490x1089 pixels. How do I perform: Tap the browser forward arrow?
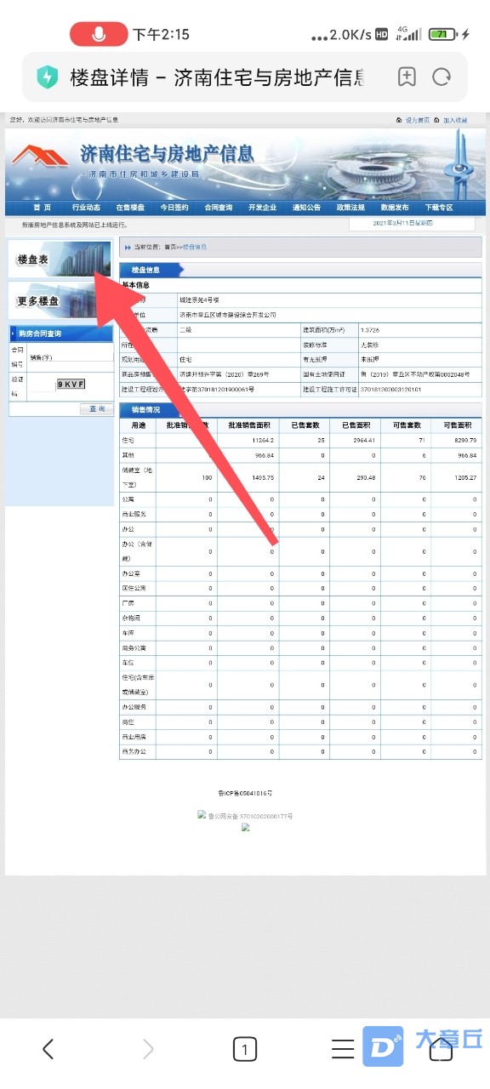coord(148,1049)
